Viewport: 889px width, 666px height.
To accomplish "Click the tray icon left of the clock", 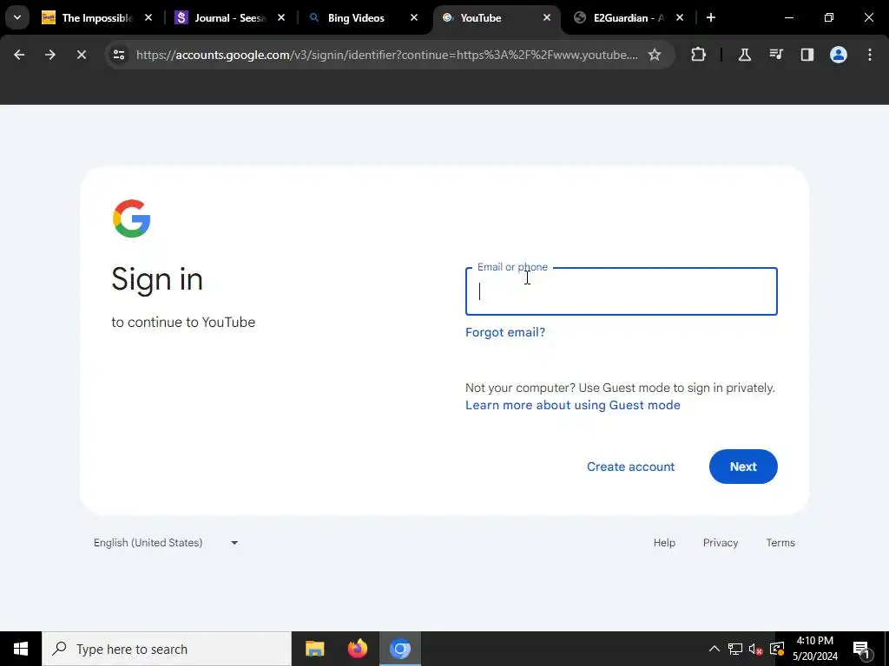I will click(777, 649).
